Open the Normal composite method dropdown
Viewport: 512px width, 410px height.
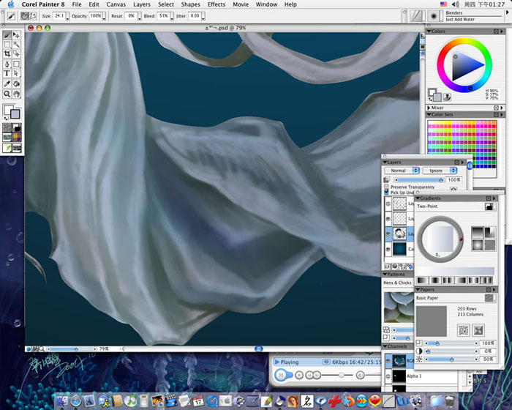coord(402,171)
